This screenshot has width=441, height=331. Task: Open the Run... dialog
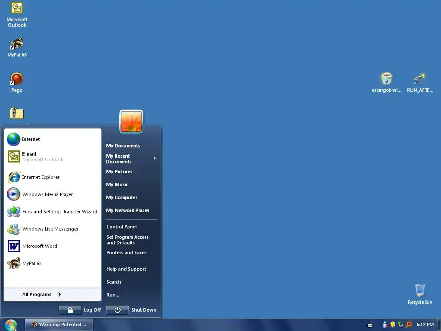[131, 295]
